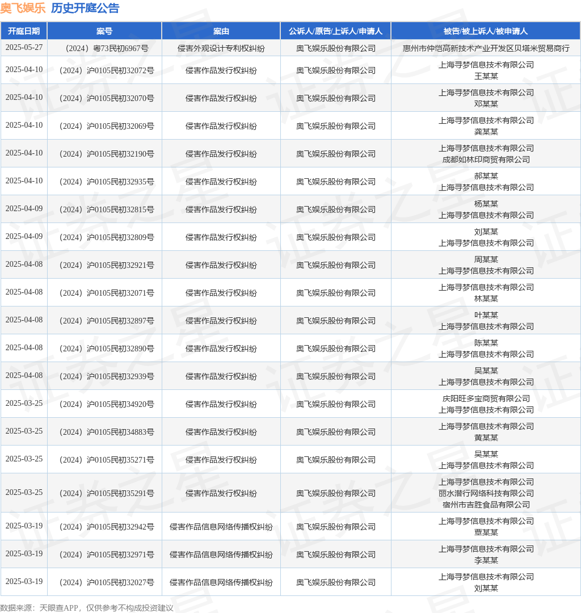Click 侵害外观设计专利权纠纷 cause cell

tap(221, 48)
